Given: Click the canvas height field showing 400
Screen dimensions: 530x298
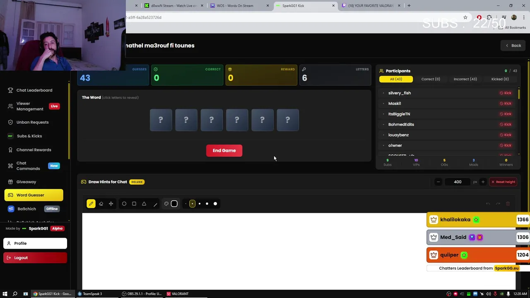Looking at the screenshot, I should click(x=458, y=182).
